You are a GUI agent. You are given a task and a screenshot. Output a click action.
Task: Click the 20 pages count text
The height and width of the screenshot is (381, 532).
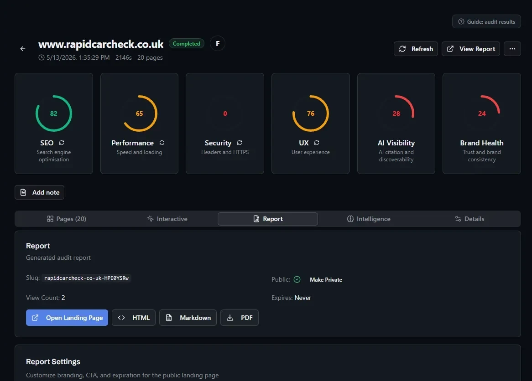tap(150, 57)
